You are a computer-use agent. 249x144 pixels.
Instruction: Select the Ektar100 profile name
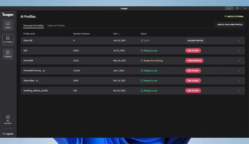click(28, 40)
